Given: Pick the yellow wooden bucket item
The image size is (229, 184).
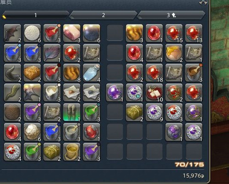Looking at the screenshot, I should (71, 152).
